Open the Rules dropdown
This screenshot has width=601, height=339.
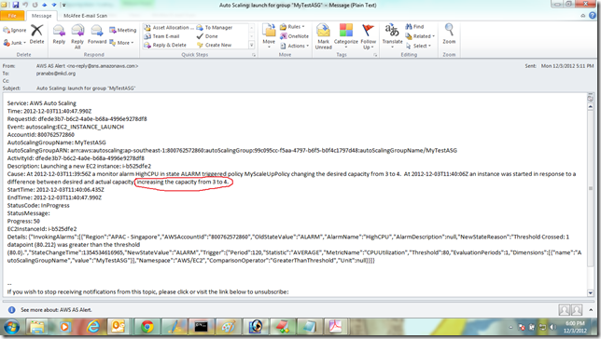click(x=292, y=27)
